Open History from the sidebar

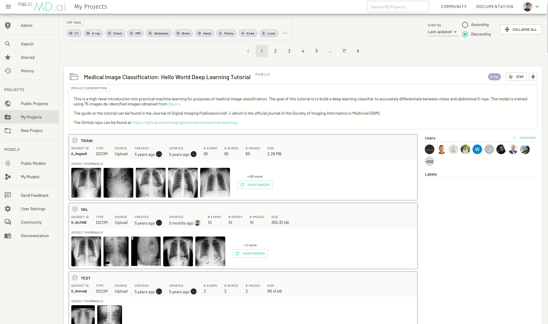pyautogui.click(x=8, y=71)
